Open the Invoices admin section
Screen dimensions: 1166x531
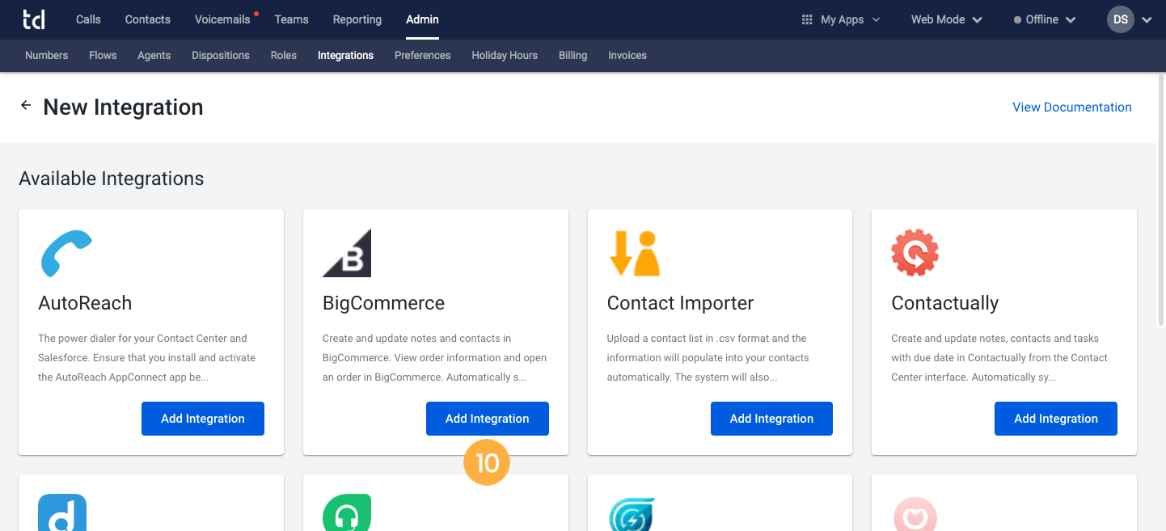(627, 55)
